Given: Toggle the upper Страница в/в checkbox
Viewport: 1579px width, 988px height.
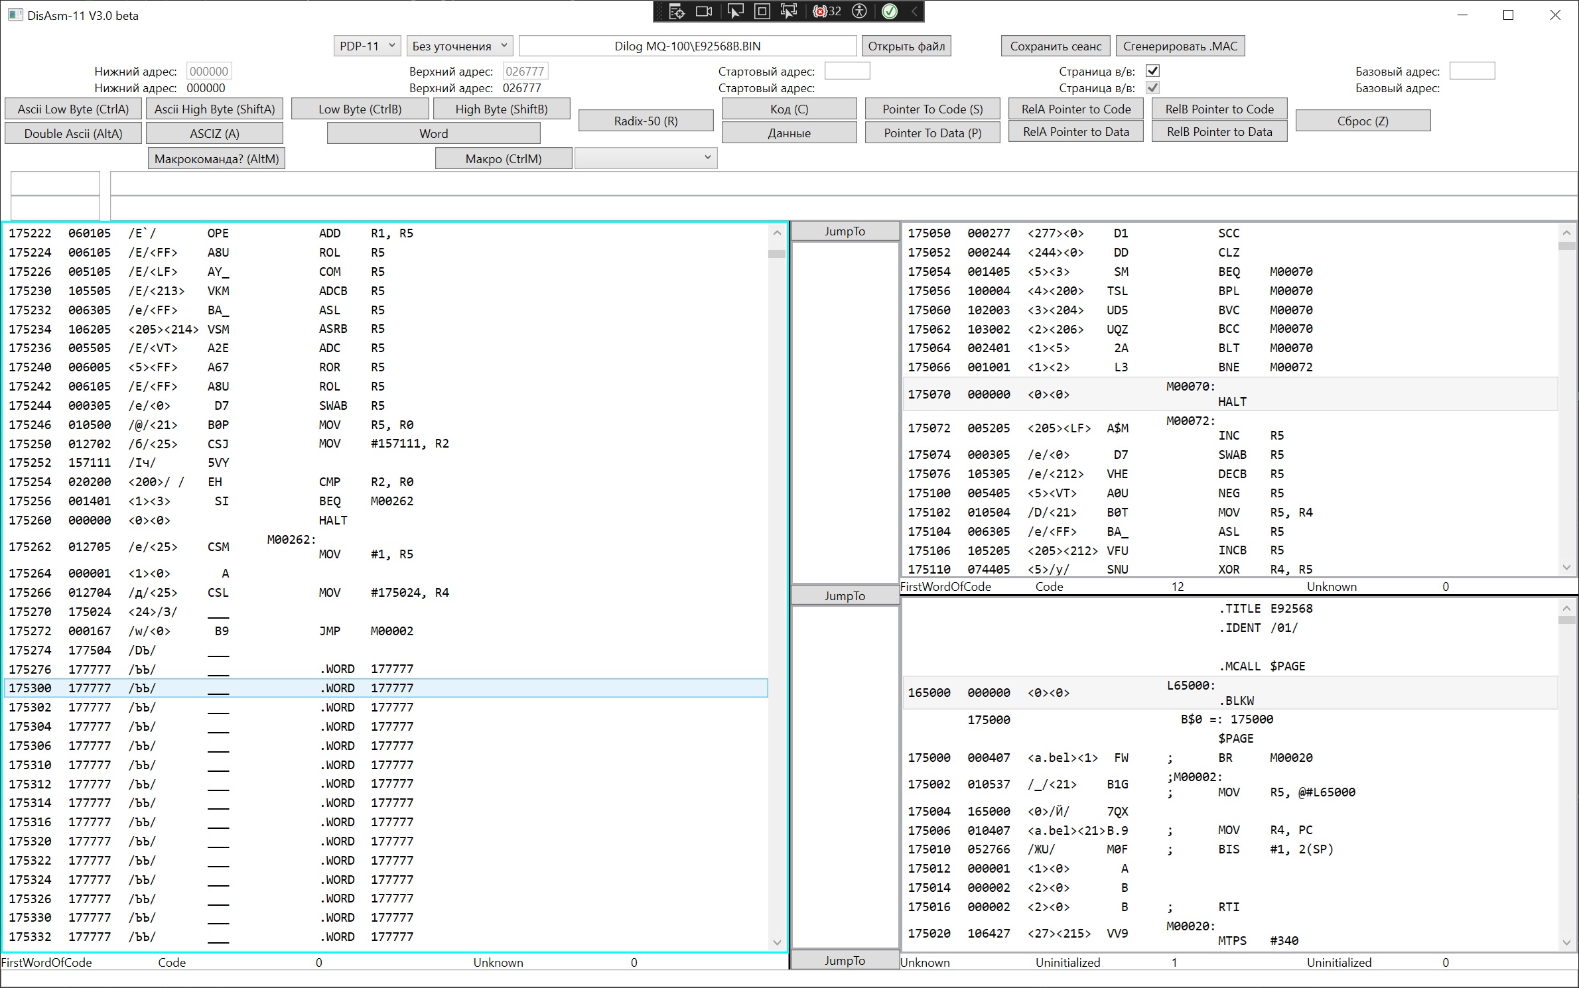Looking at the screenshot, I should click(1152, 71).
